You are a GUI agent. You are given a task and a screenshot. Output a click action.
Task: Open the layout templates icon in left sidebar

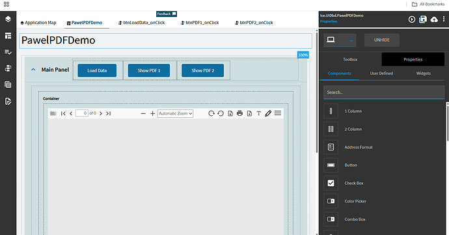(x=8, y=36)
